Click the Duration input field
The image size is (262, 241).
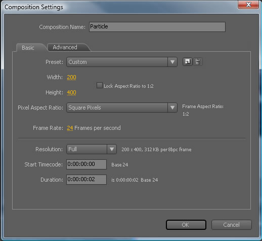click(86, 180)
